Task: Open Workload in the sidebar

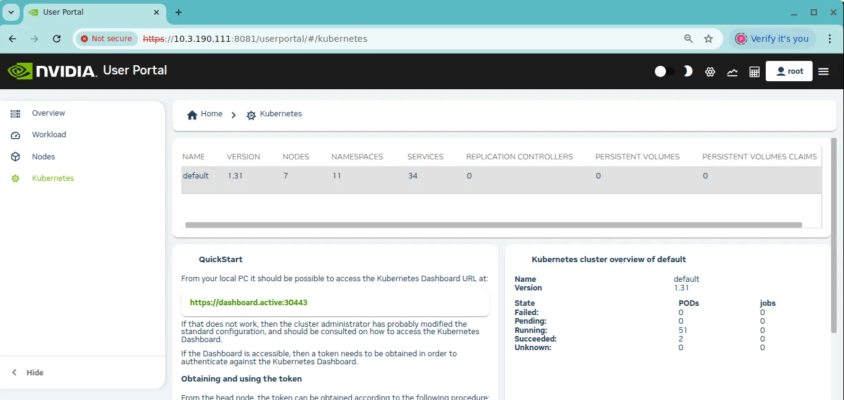Action: (x=49, y=135)
